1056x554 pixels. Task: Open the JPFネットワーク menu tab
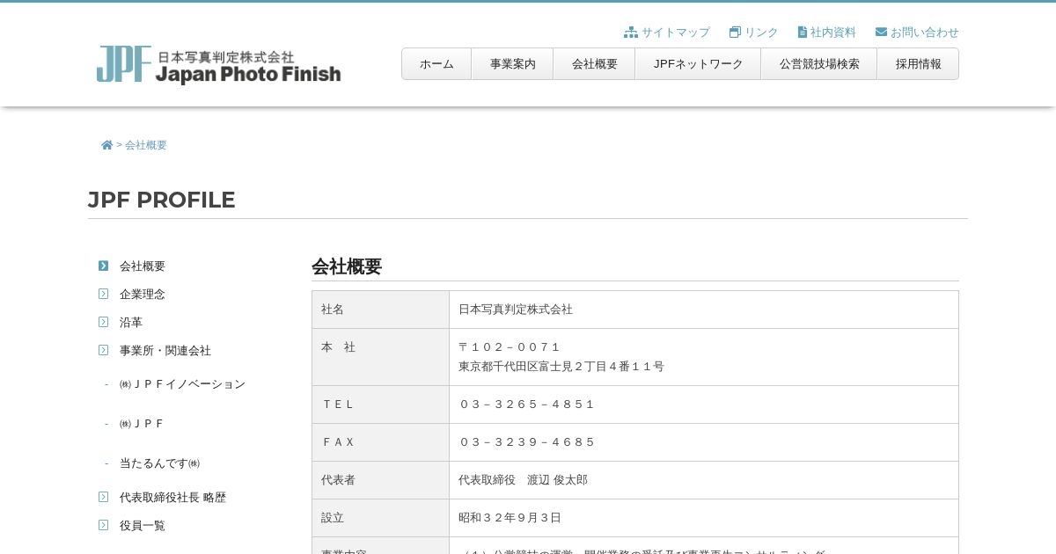[x=698, y=64]
